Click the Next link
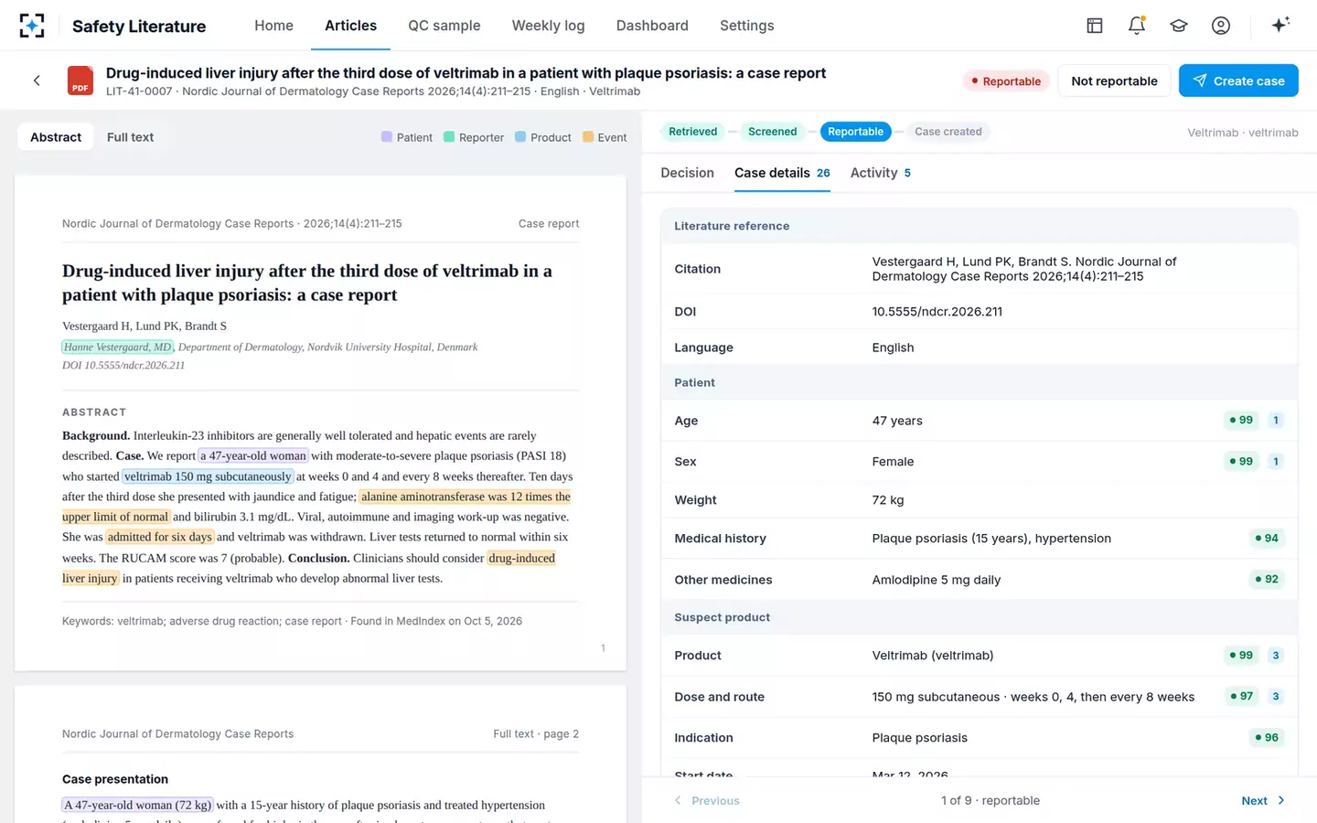The image size is (1317, 823). (x=1254, y=800)
